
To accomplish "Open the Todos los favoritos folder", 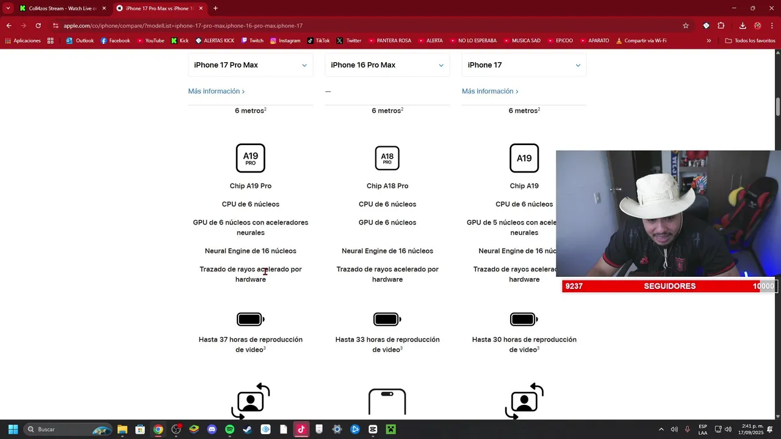I will (750, 41).
